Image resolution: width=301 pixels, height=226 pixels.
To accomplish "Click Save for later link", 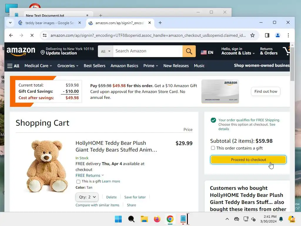I will click(x=135, y=197).
